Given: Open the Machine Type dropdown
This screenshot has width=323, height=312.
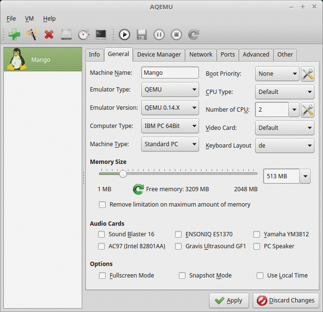Looking at the screenshot, I should (170, 144).
